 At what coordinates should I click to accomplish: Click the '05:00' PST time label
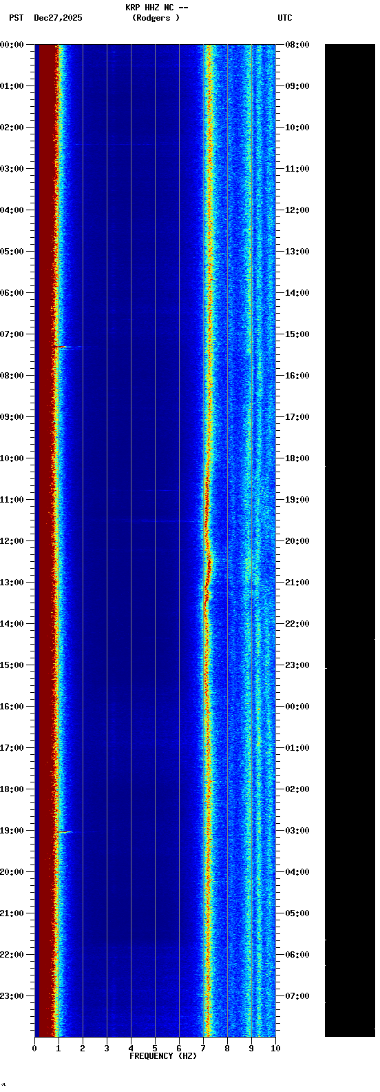pos(12,252)
